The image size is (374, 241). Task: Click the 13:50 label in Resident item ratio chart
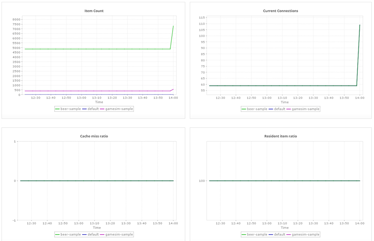click(344, 223)
